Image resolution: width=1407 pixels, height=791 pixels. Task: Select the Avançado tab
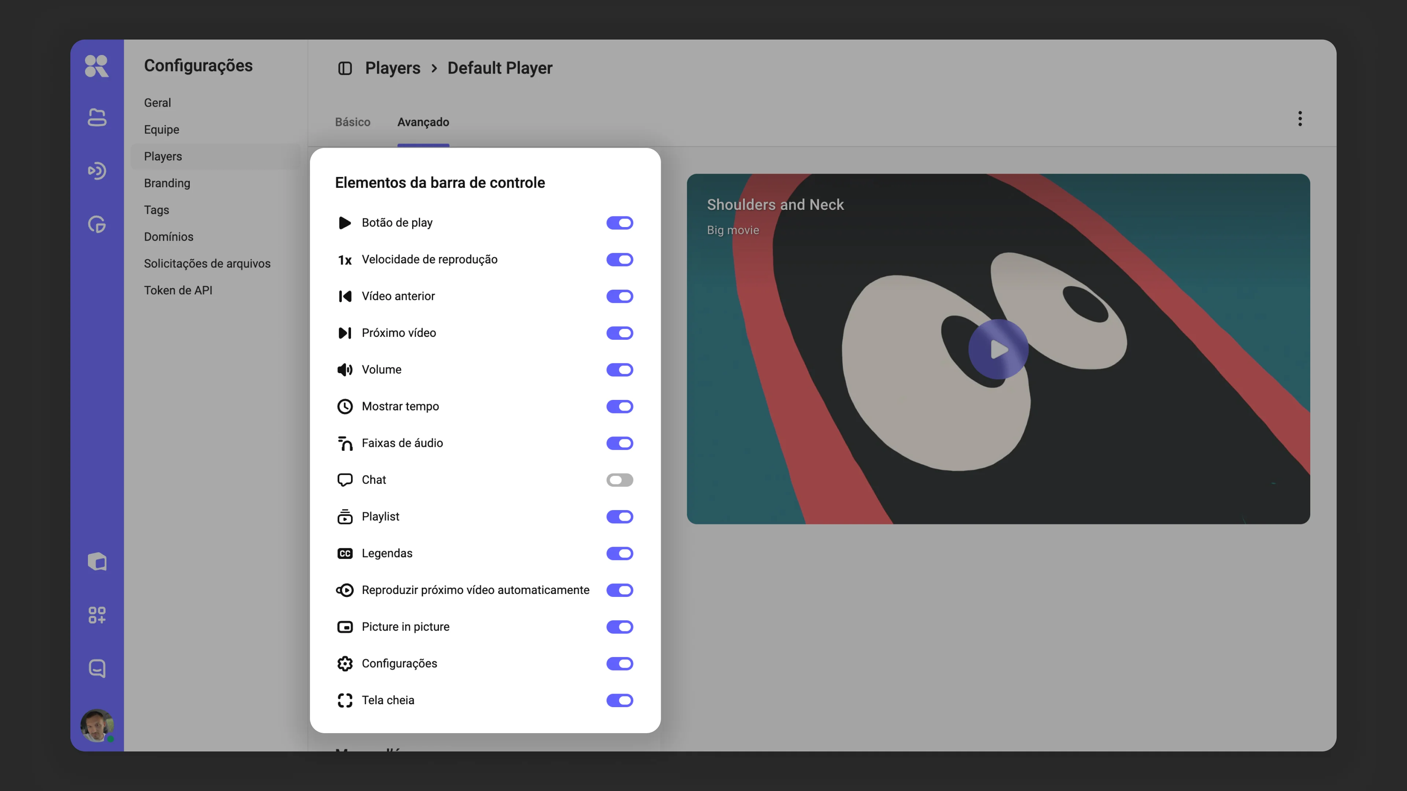point(423,122)
